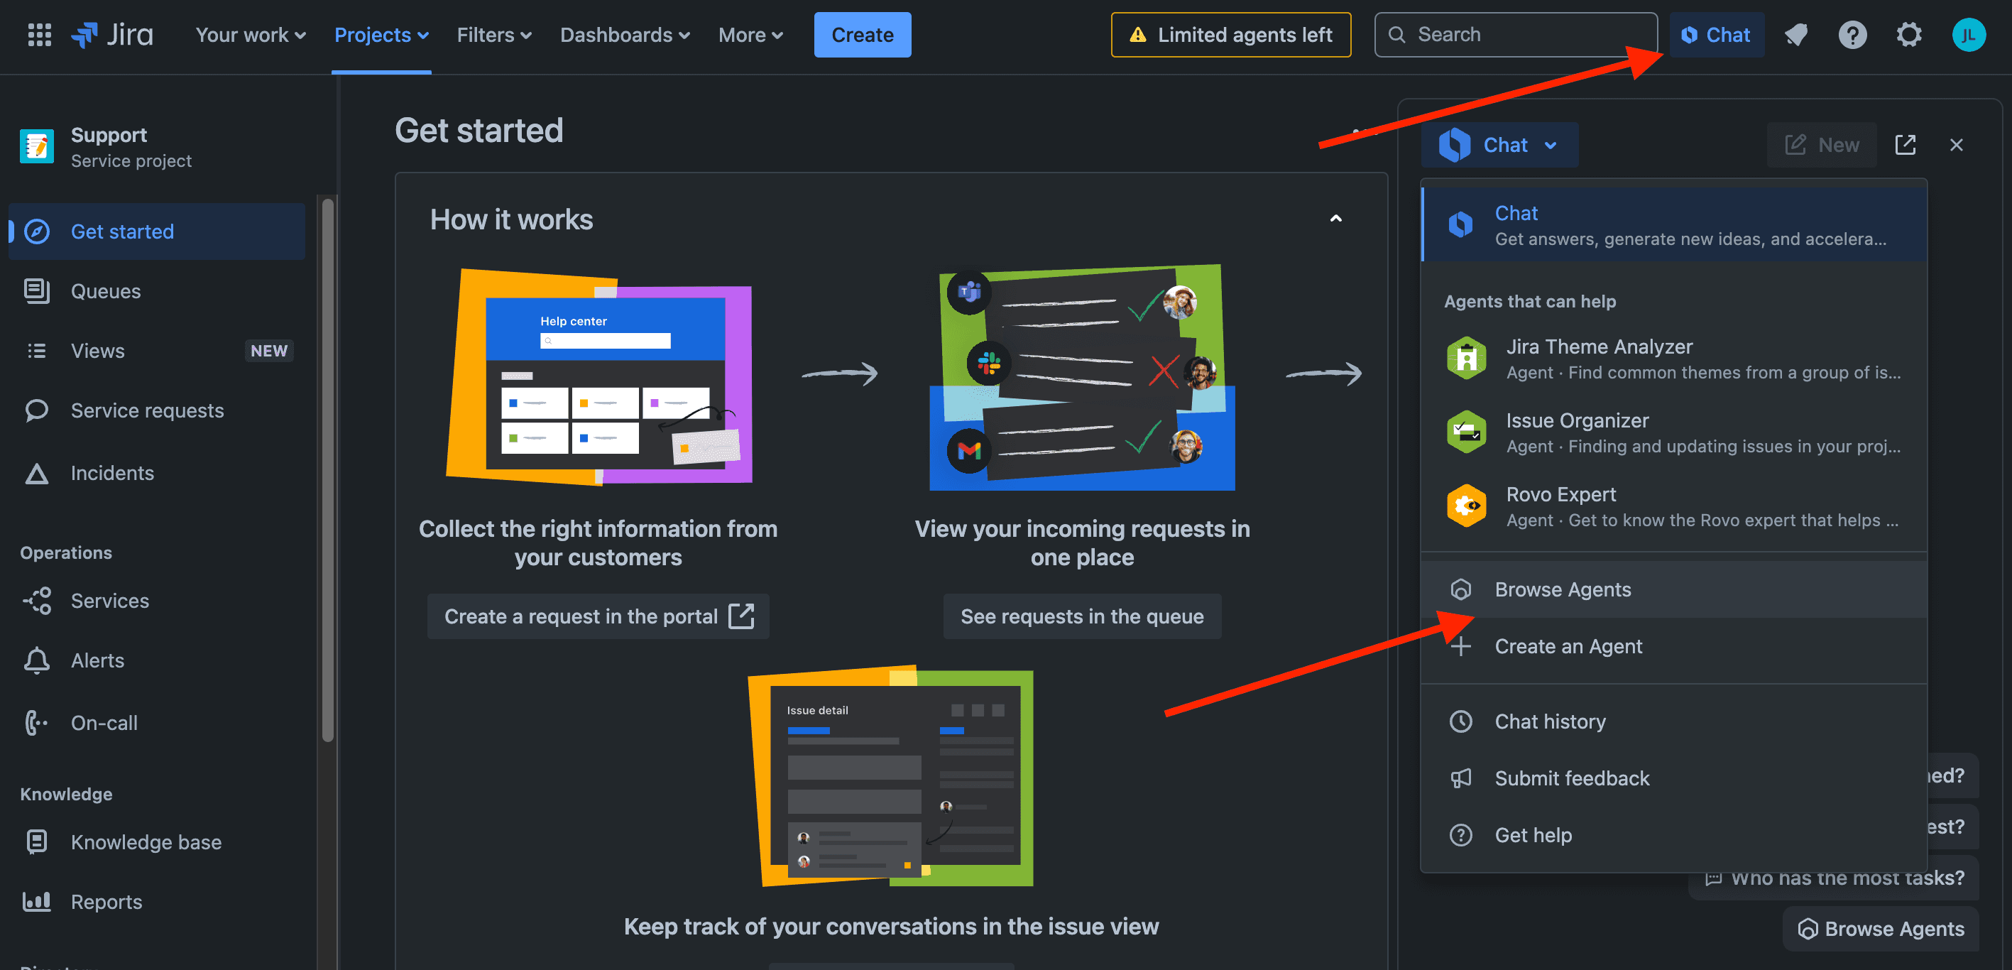Expand the Dashboards dropdown
Image resolution: width=2012 pixels, height=970 pixels.
click(x=625, y=34)
